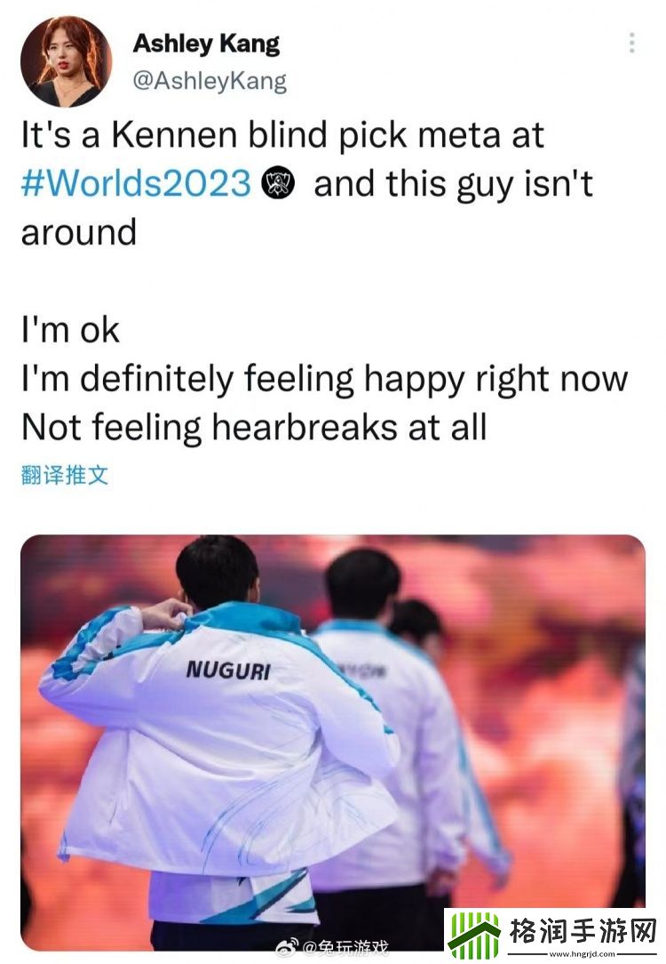666x964 pixels.
Task: Open the Ashley Kang display name
Action: (x=206, y=44)
